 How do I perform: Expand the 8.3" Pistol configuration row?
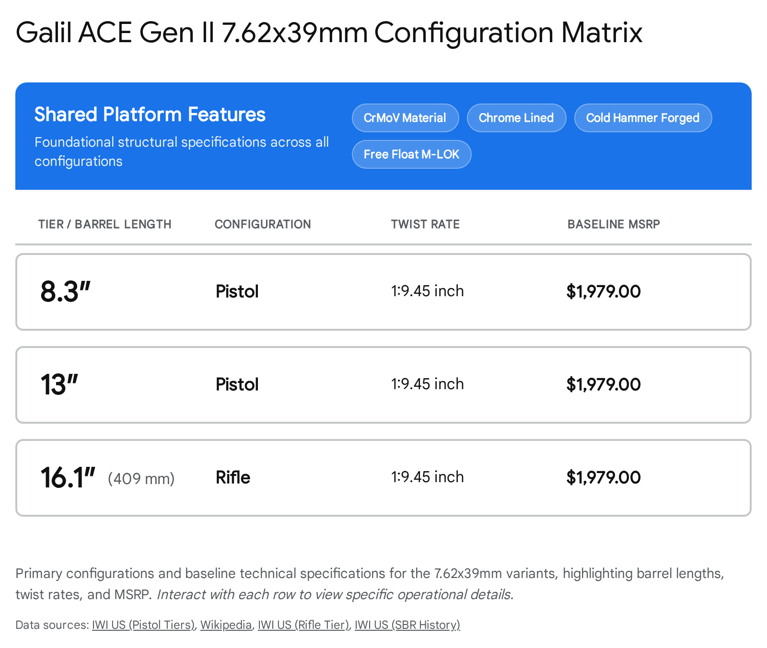coord(383,292)
